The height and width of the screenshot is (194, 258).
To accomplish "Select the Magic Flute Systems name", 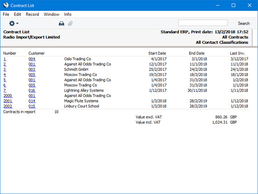I will 81,101.
